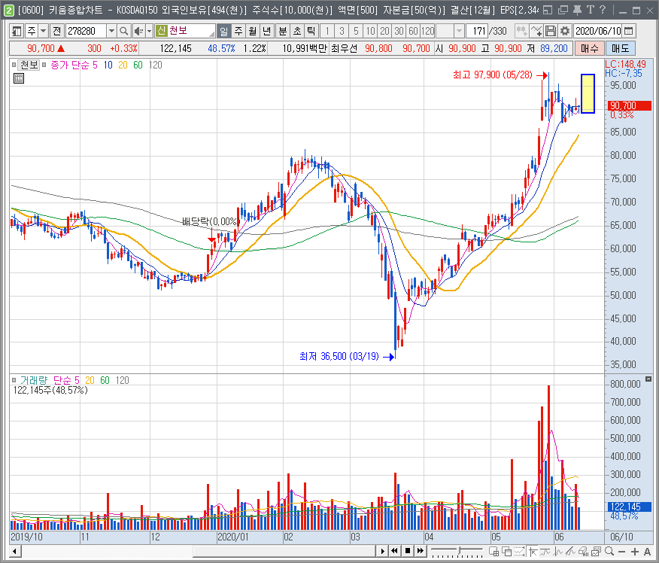This screenshot has width=659, height=563.
Task: Click the dotted range chart icon
Action: [520, 551]
